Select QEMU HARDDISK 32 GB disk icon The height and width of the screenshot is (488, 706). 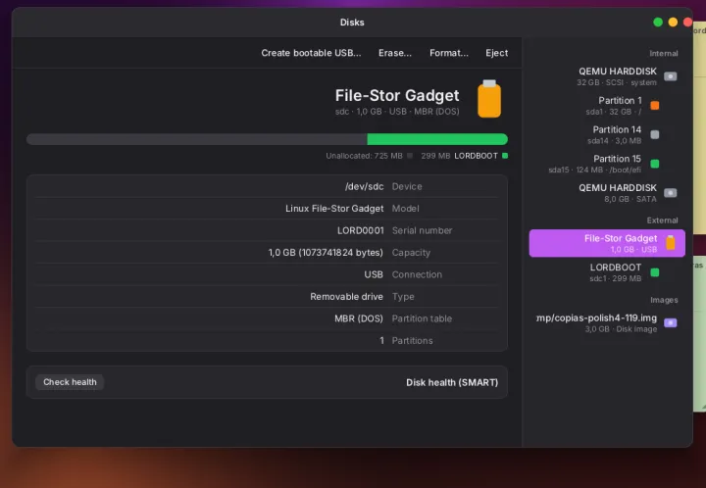pyautogui.click(x=670, y=76)
